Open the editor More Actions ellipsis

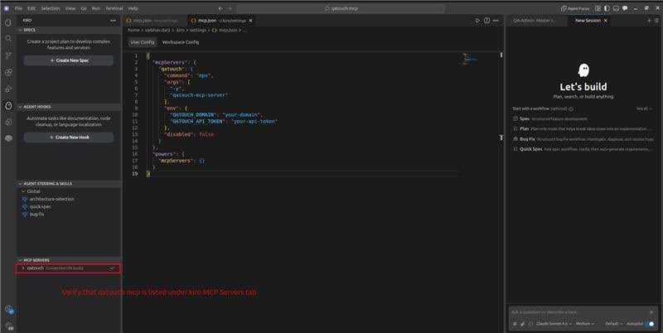pyautogui.click(x=496, y=20)
